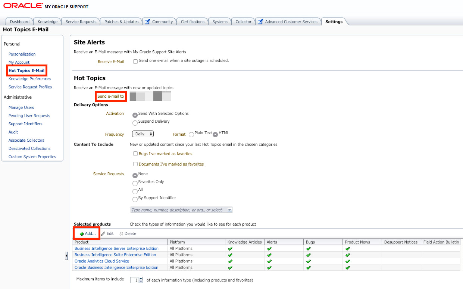
Task: Select All for Service Requests
Action: [135, 191]
